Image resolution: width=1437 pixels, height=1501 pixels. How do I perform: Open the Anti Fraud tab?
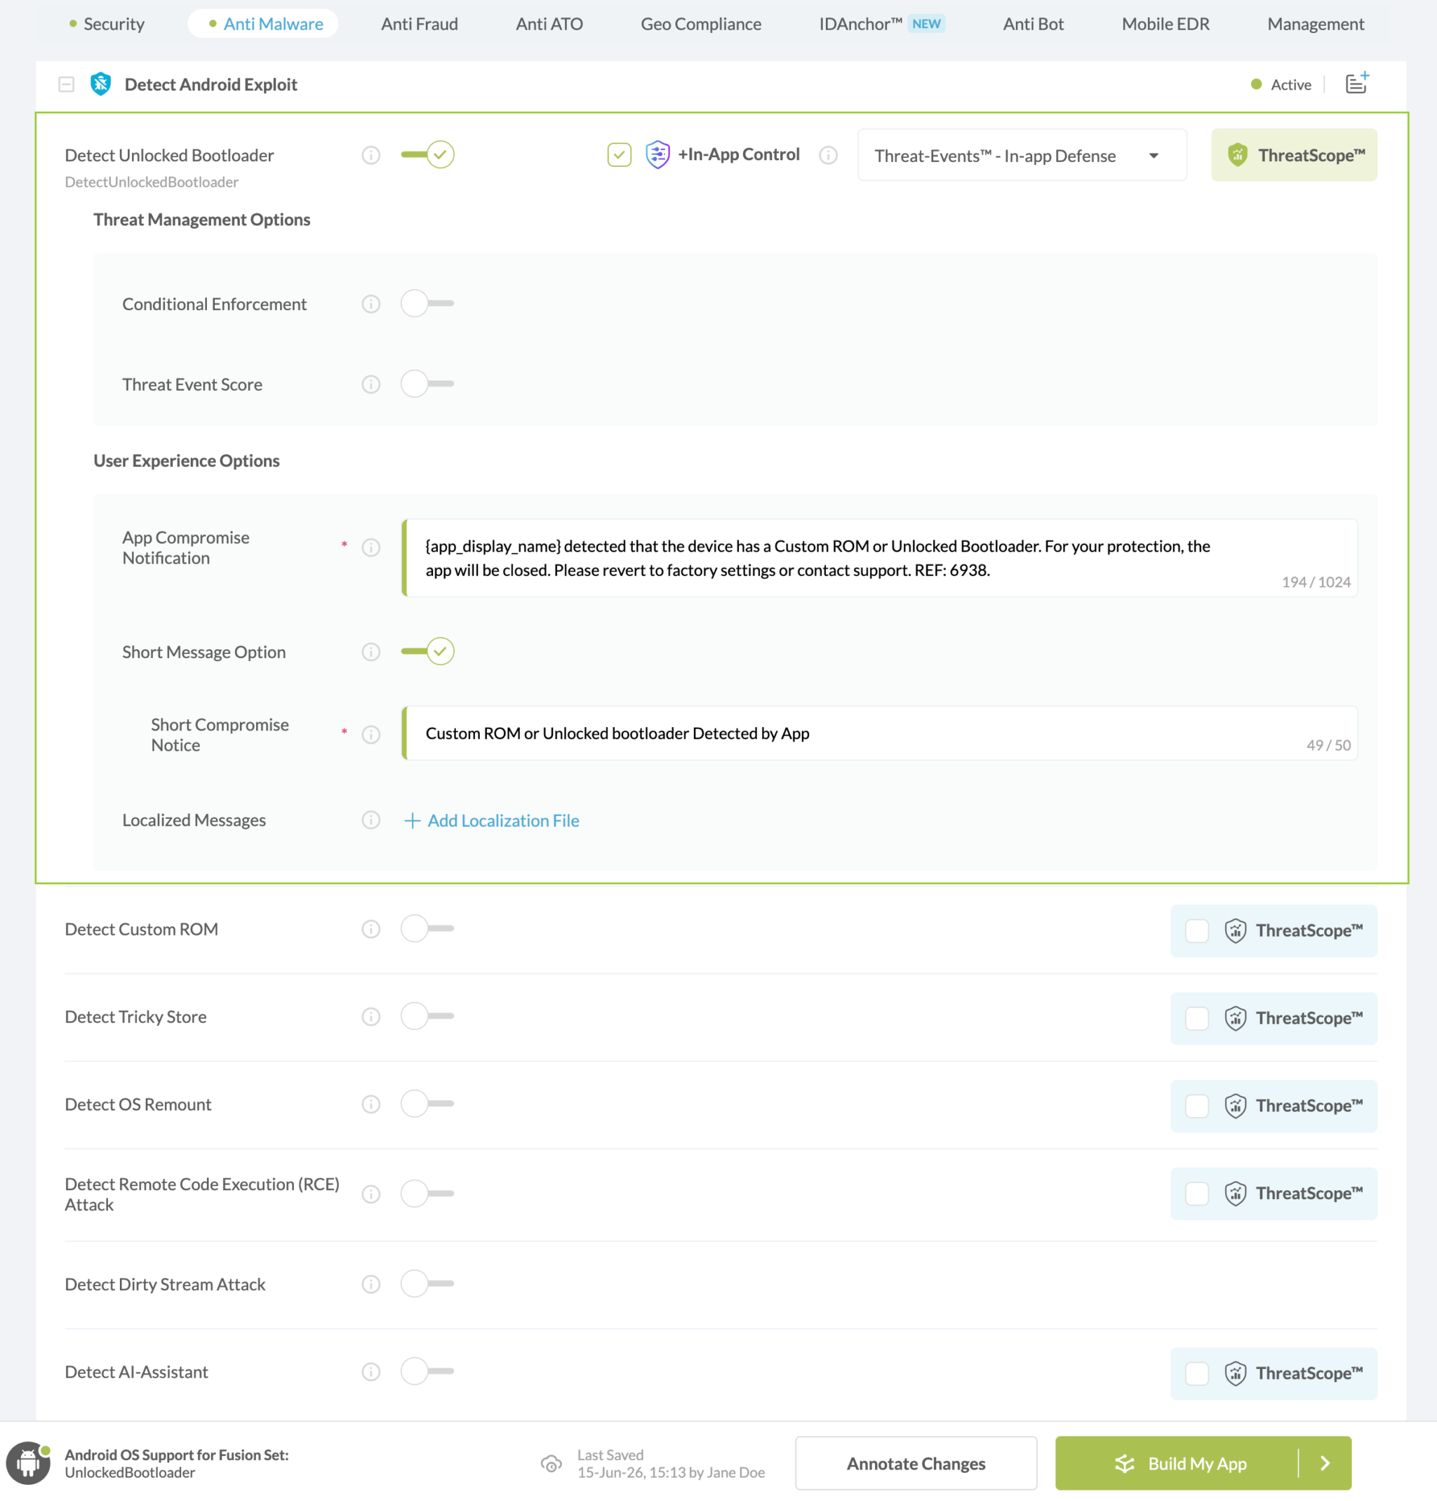(420, 24)
